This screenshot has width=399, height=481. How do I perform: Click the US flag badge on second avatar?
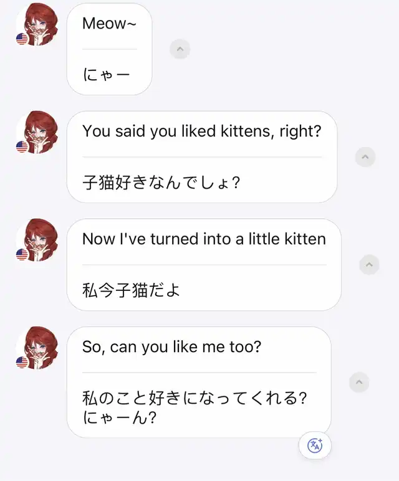click(22, 146)
